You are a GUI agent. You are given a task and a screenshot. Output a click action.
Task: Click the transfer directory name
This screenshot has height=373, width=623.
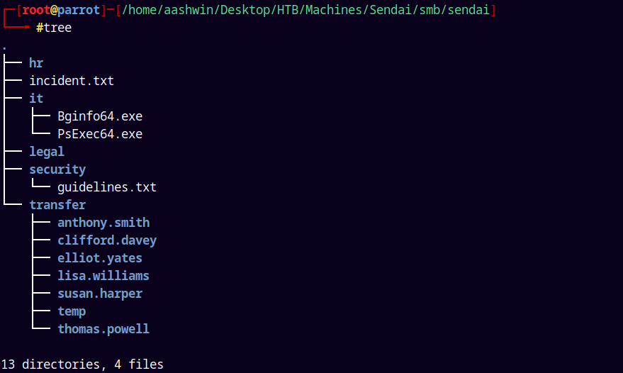pos(57,205)
